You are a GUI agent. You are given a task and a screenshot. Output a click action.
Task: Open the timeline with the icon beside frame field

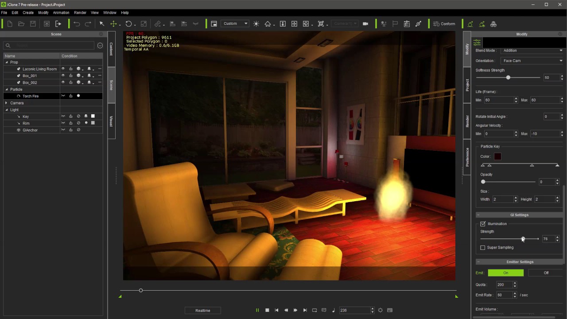pos(390,310)
